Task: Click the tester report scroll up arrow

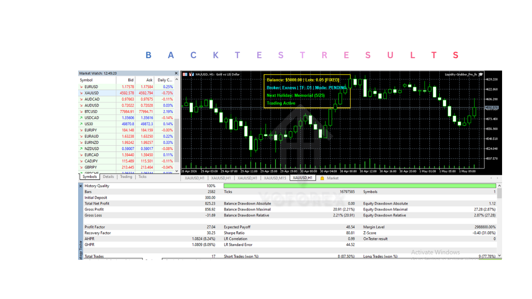Action: 500,186
